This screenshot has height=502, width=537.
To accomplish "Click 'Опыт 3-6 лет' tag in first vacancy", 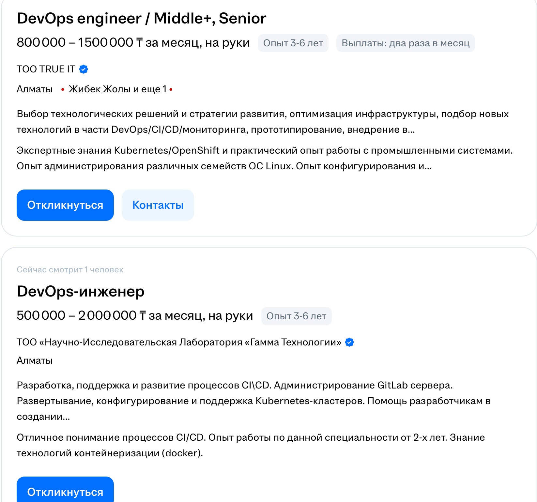I will [293, 43].
